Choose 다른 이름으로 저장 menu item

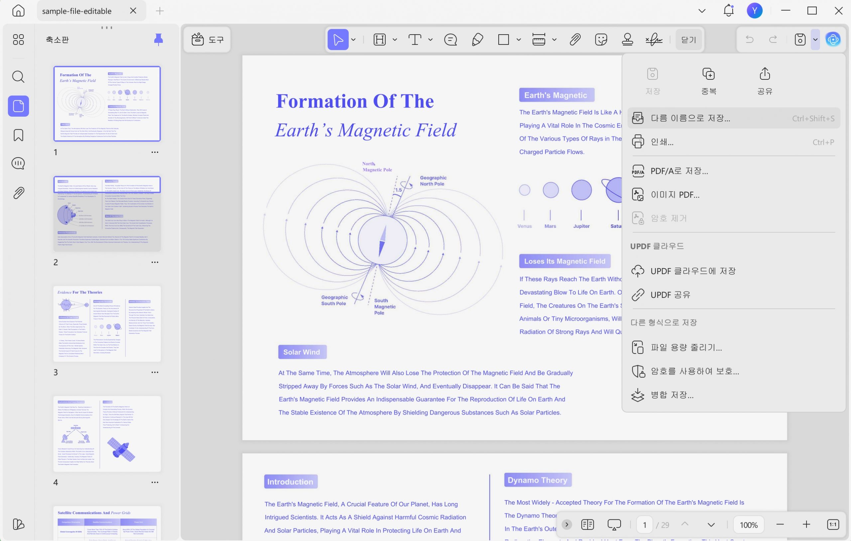[x=734, y=118]
